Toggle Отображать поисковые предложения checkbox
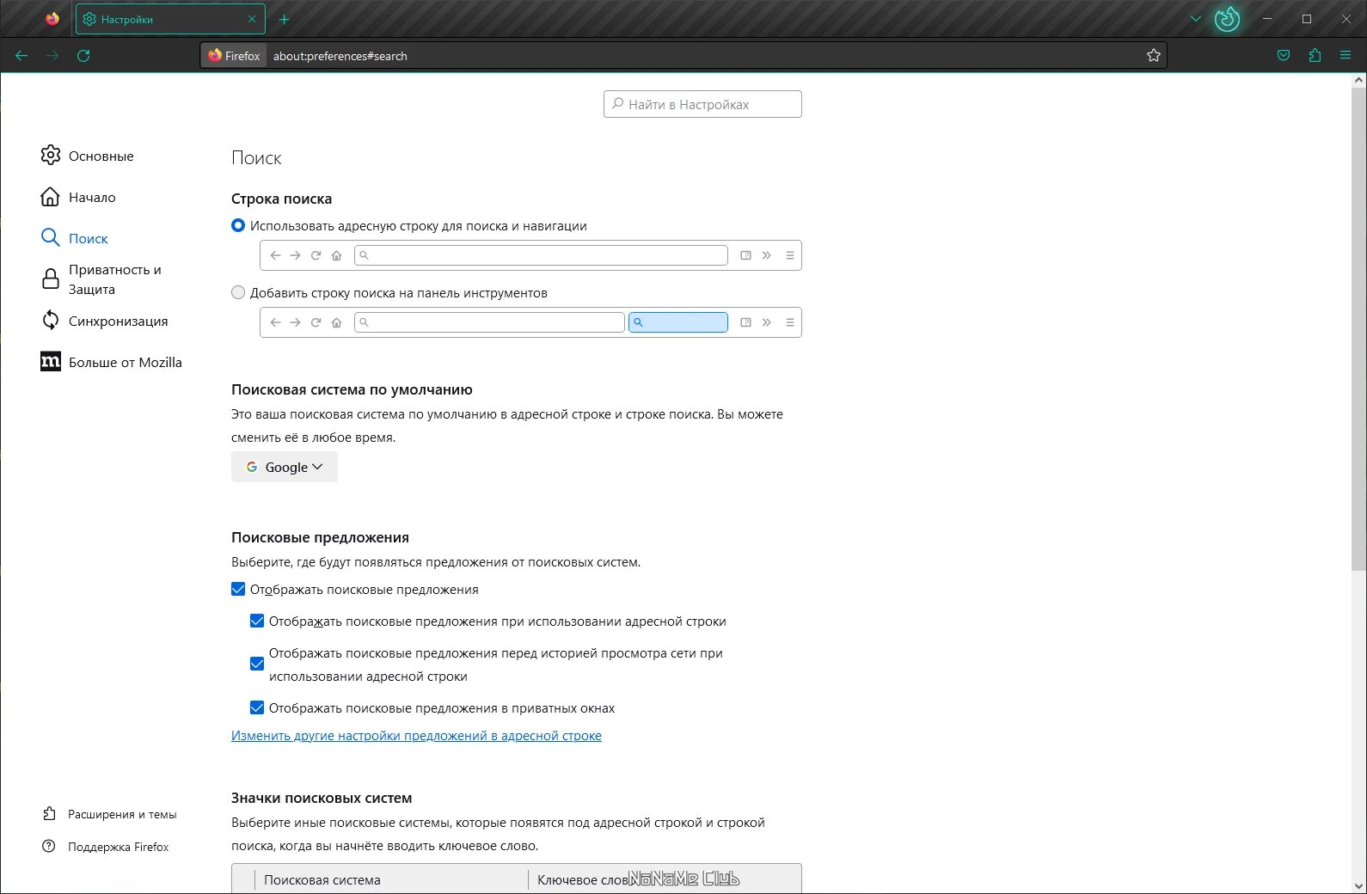This screenshot has width=1367, height=894. 238,589
